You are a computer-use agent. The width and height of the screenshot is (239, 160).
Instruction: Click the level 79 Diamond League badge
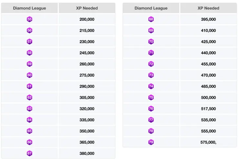click(151, 142)
